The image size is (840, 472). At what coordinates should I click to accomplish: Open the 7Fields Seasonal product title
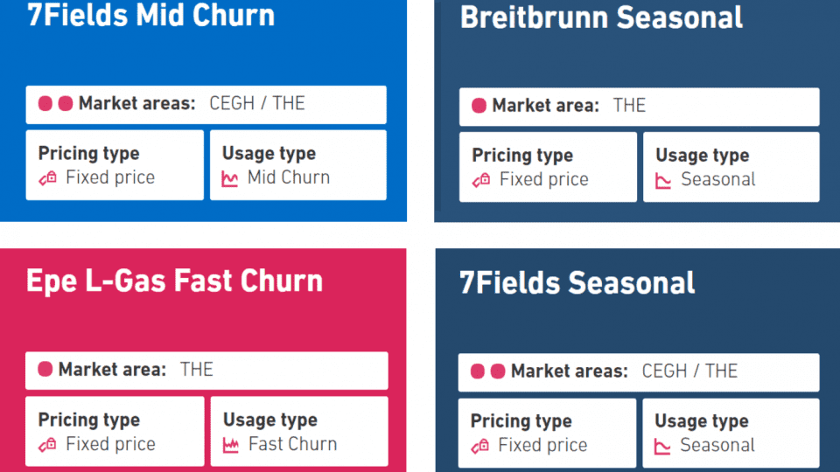(x=577, y=282)
